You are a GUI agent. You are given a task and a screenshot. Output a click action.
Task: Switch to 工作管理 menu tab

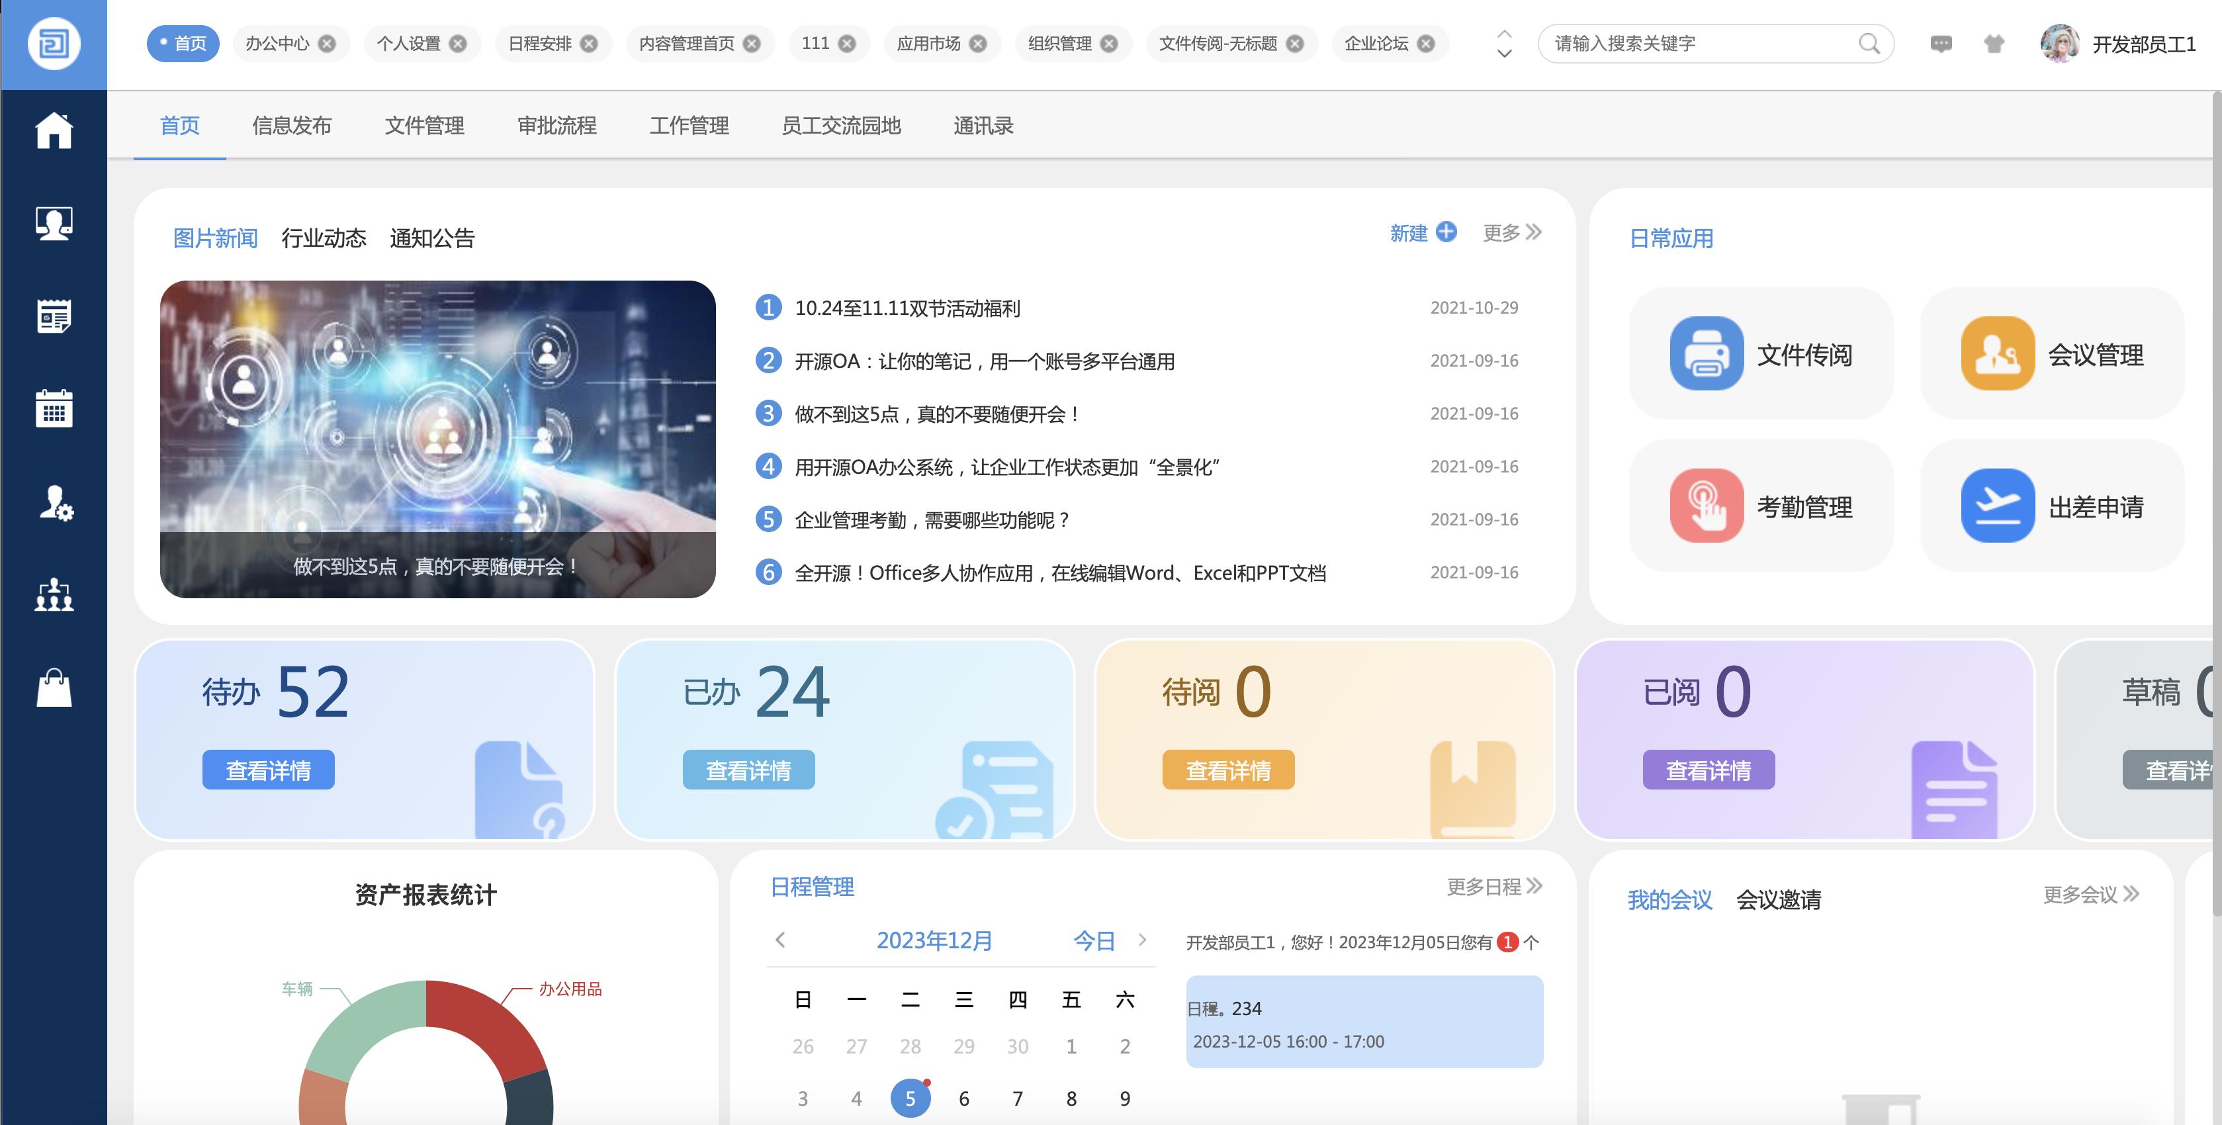689,125
